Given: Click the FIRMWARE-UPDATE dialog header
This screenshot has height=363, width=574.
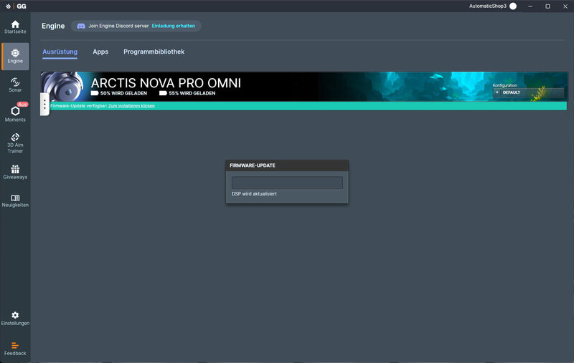Looking at the screenshot, I should click(287, 165).
